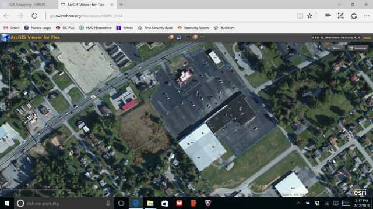Open the blue widget icon next to the first globe
The image size is (373, 209).
click(x=179, y=37)
